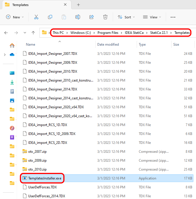Click the Rename icon in toolbar
Screen dimensions: 196x199
[x=78, y=17]
